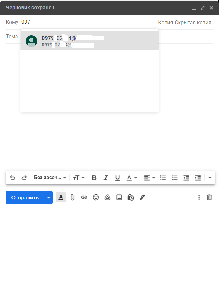The width and height of the screenshot is (219, 282).
Task: Insert a link
Action: click(84, 197)
